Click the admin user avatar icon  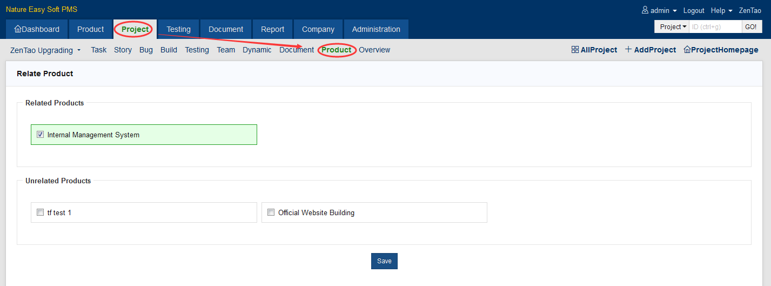645,10
